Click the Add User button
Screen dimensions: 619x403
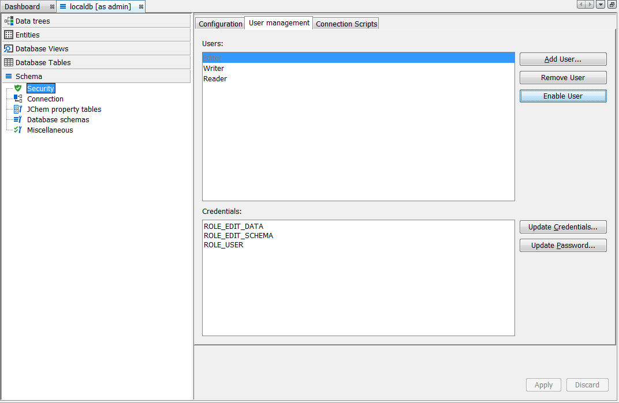563,59
